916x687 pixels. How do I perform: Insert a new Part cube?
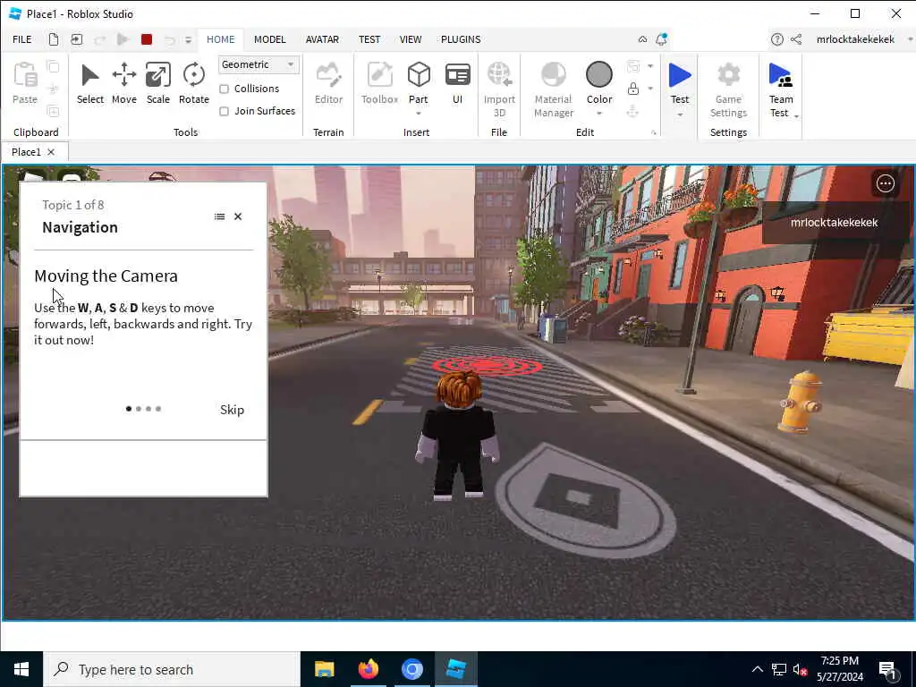(419, 76)
